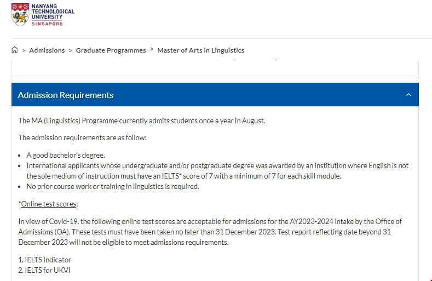
Task: Click the red SINGAPORE text in logo
Action: pyautogui.click(x=48, y=24)
